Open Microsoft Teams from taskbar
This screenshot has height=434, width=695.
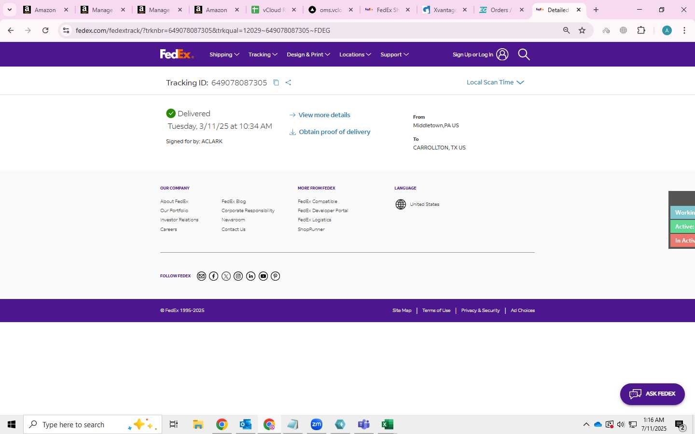363,424
